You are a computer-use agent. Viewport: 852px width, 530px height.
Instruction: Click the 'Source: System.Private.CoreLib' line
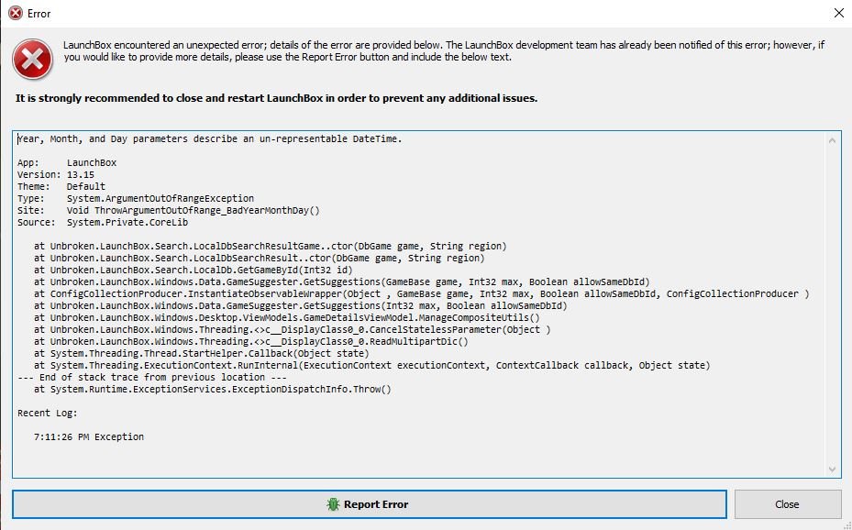pyautogui.click(x=103, y=223)
